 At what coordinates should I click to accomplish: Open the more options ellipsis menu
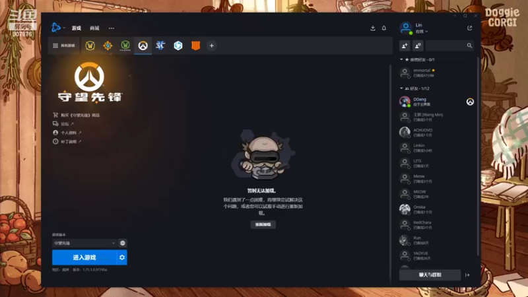click(111, 28)
